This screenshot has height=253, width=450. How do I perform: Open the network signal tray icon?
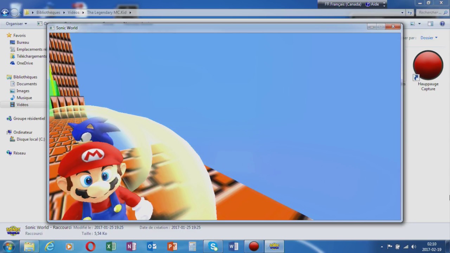pos(406,247)
